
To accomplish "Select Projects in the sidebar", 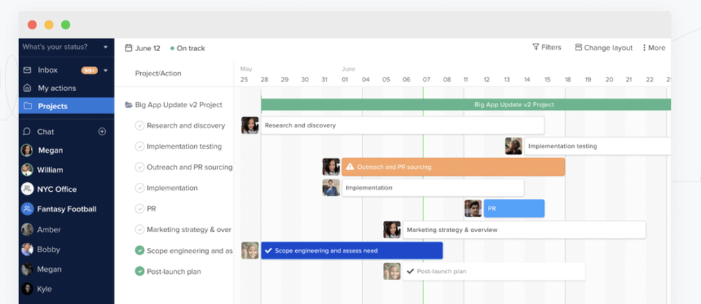I will [x=53, y=106].
